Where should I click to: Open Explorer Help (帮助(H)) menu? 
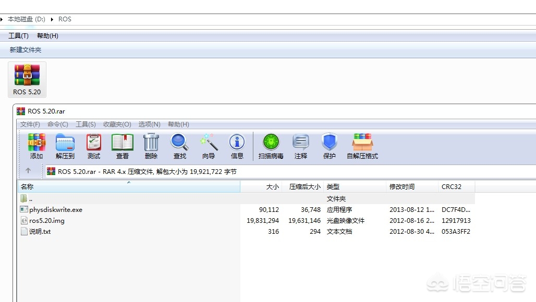[x=47, y=36]
